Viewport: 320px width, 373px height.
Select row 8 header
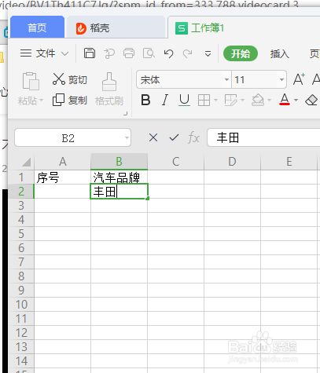(21, 276)
